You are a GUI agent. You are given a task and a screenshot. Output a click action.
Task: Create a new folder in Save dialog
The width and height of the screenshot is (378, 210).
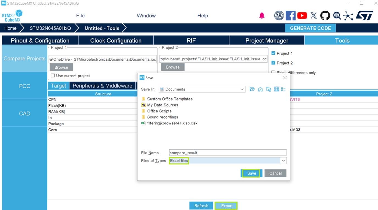[x=269, y=89]
